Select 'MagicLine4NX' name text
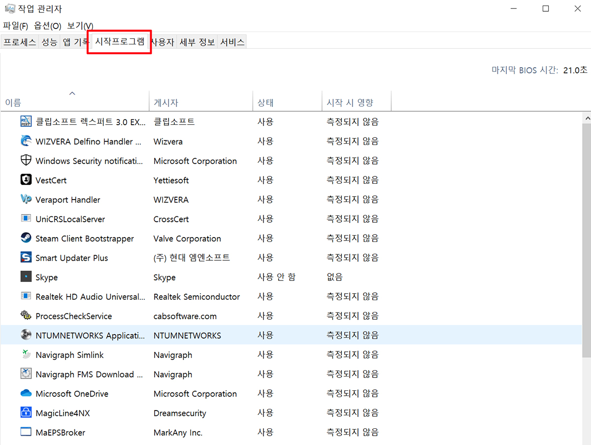The width and height of the screenshot is (591, 445). pos(63,413)
